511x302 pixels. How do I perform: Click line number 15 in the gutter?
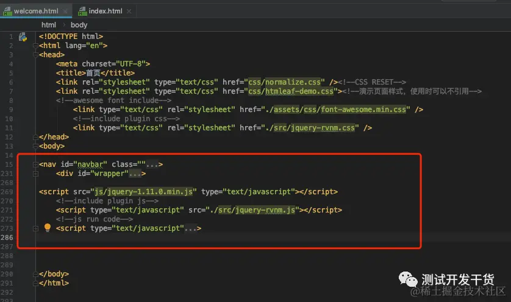[x=9, y=164]
